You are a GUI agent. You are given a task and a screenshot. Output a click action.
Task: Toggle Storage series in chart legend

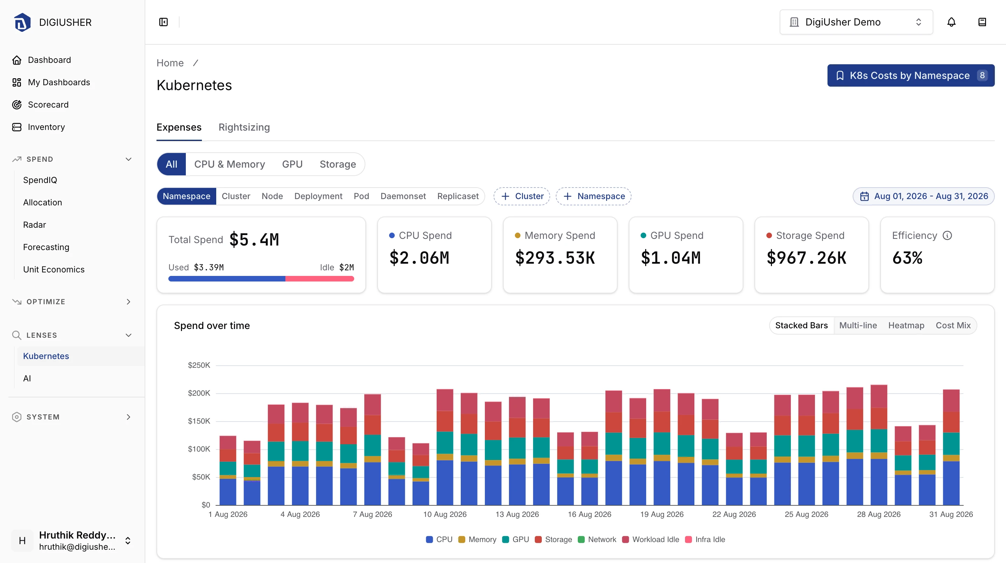click(x=553, y=540)
